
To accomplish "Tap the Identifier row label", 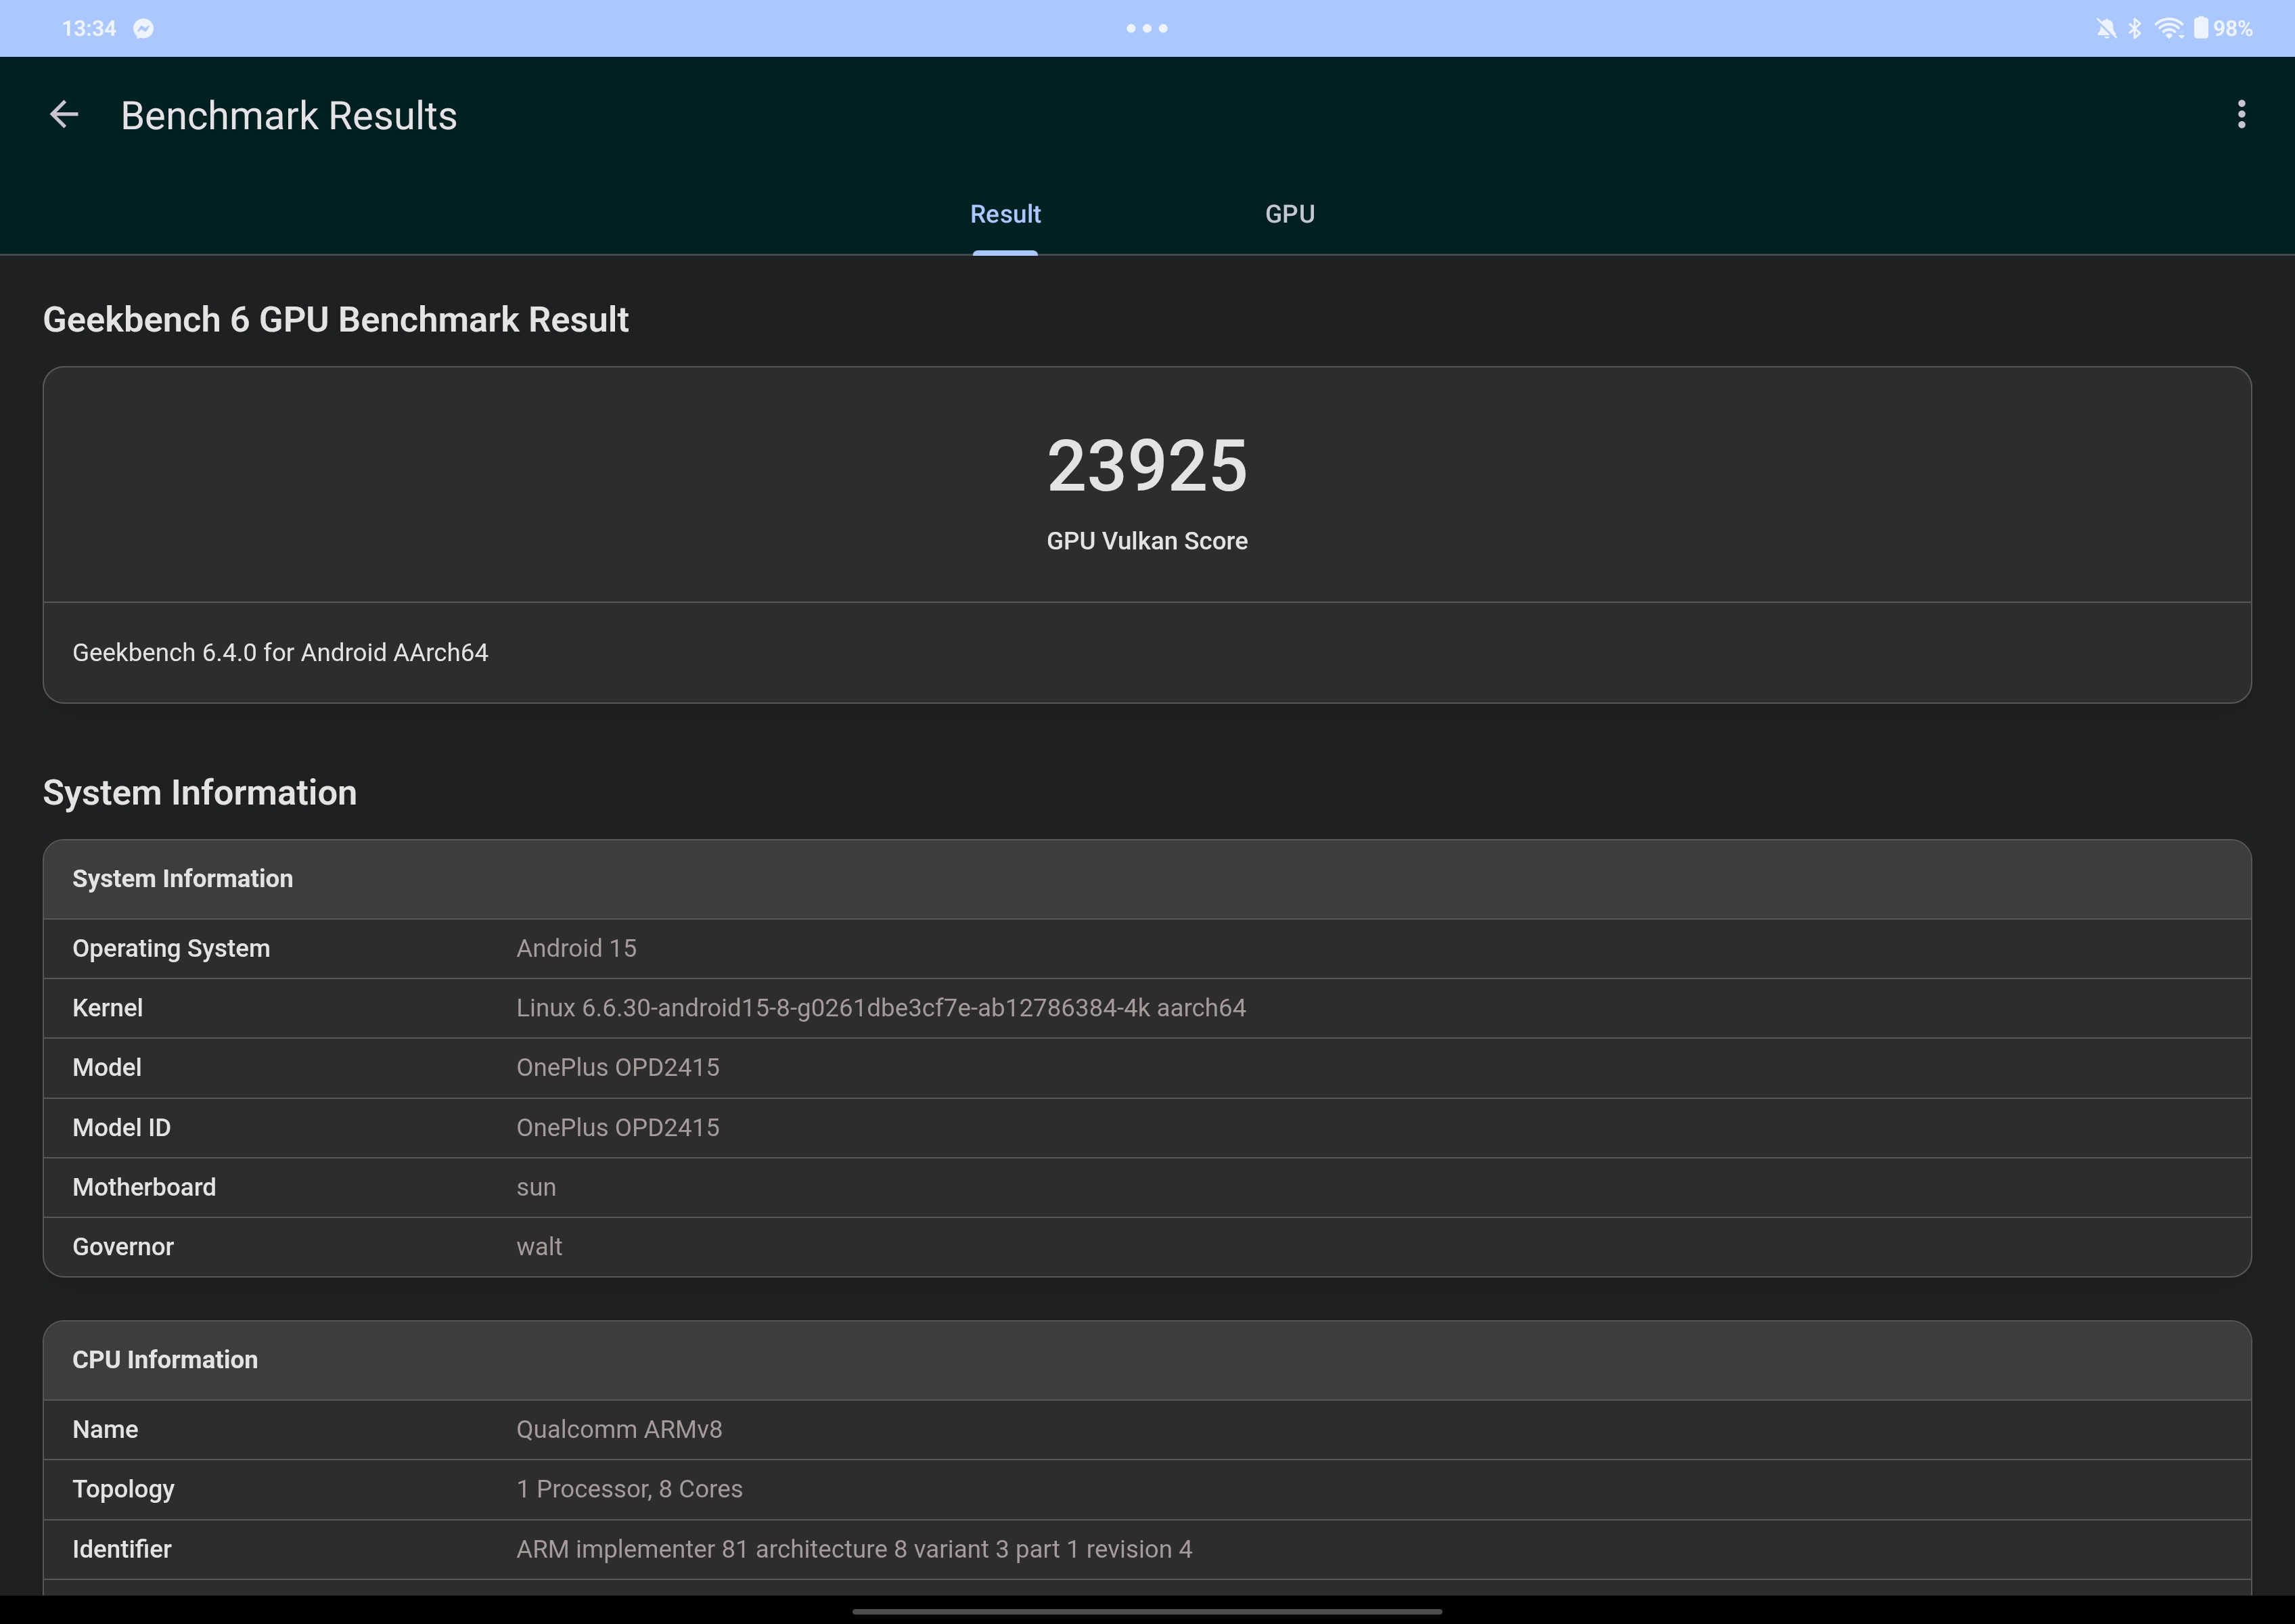I will point(122,1549).
